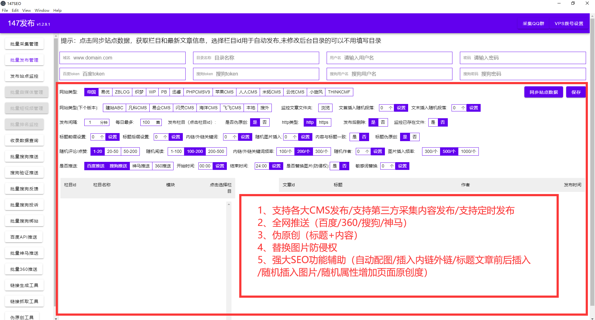Enable 神马推送 push option
The image size is (595, 320).
click(x=140, y=166)
